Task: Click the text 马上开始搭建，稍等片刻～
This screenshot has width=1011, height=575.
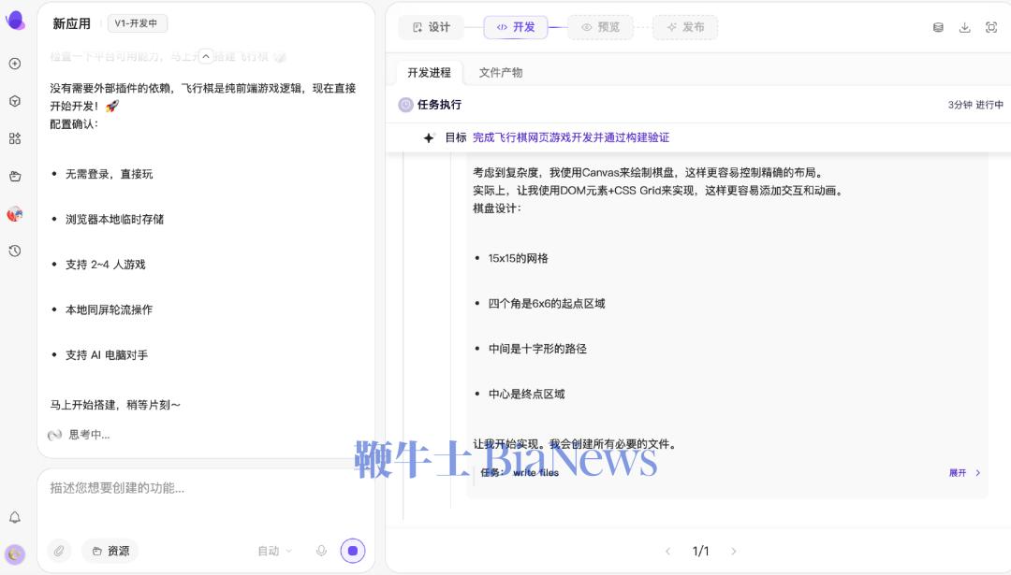Action: 115,405
